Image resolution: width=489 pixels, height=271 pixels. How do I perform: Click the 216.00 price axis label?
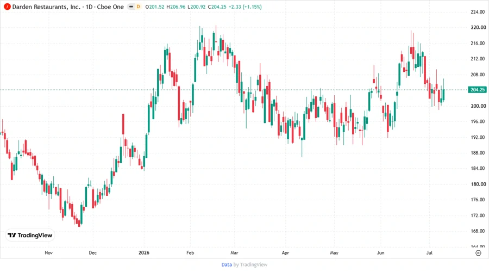pyautogui.click(x=478, y=43)
